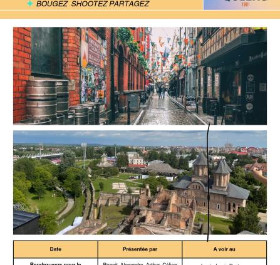
Task: Select the aerial ruins and church photo
Action: 140,182
